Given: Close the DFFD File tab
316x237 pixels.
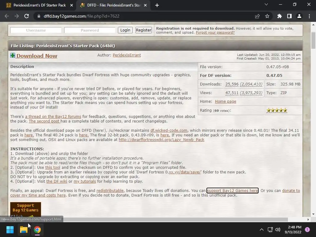Looking at the screenshot, I should tap(145, 5).
